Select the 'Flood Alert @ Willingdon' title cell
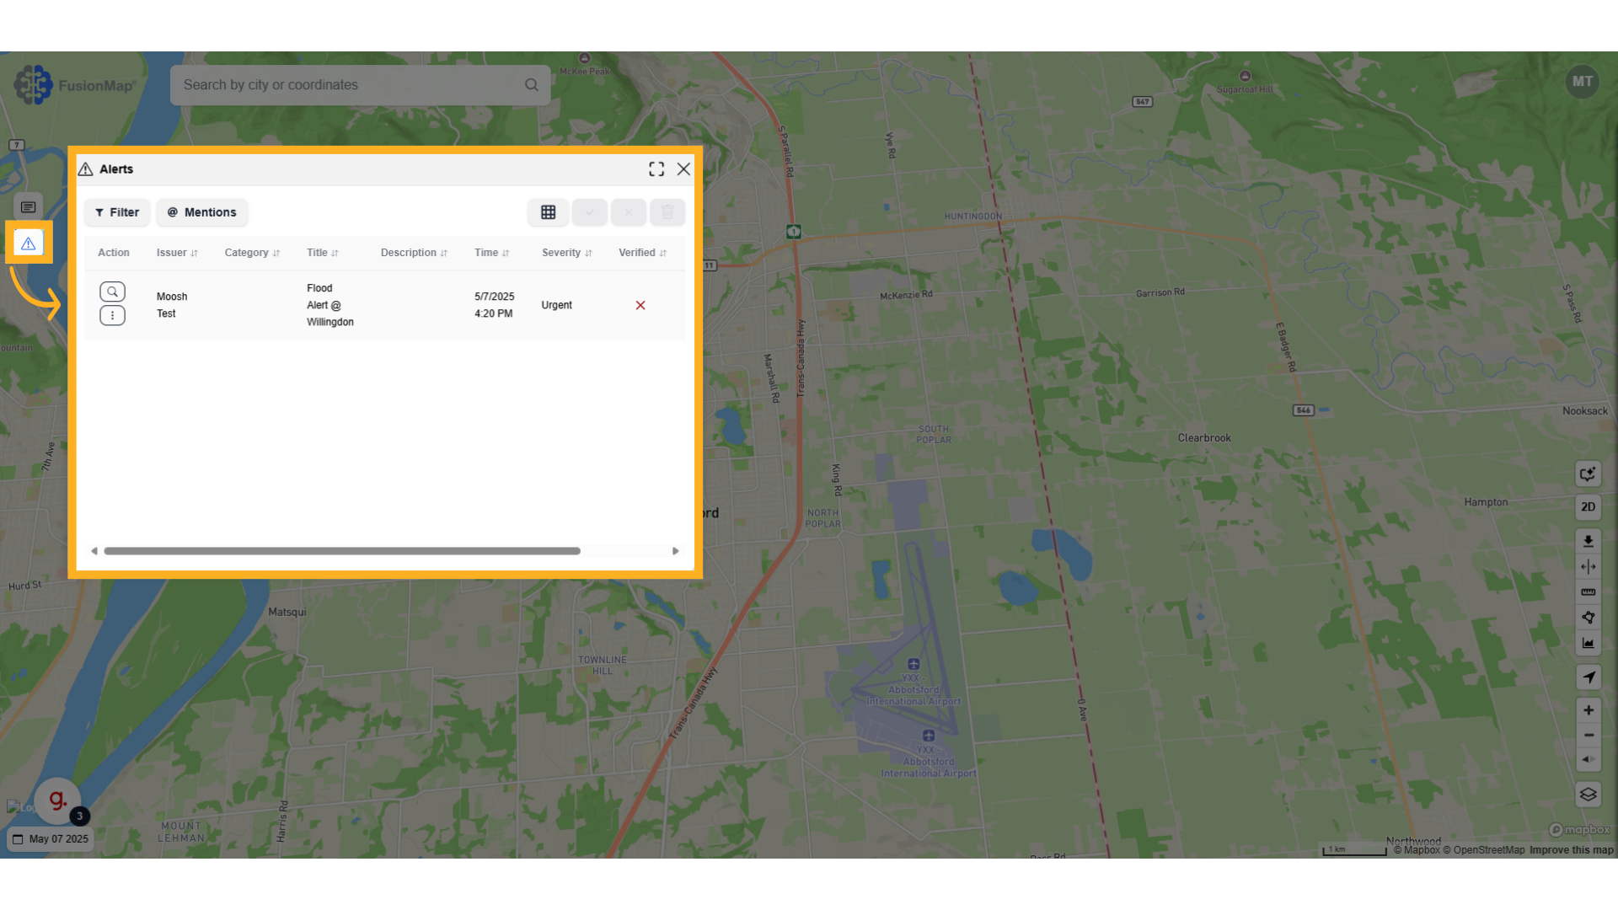The width and height of the screenshot is (1618, 910). pos(330,305)
